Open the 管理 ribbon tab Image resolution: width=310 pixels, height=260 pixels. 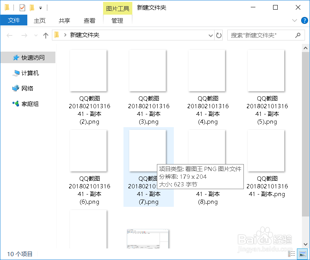pos(117,20)
